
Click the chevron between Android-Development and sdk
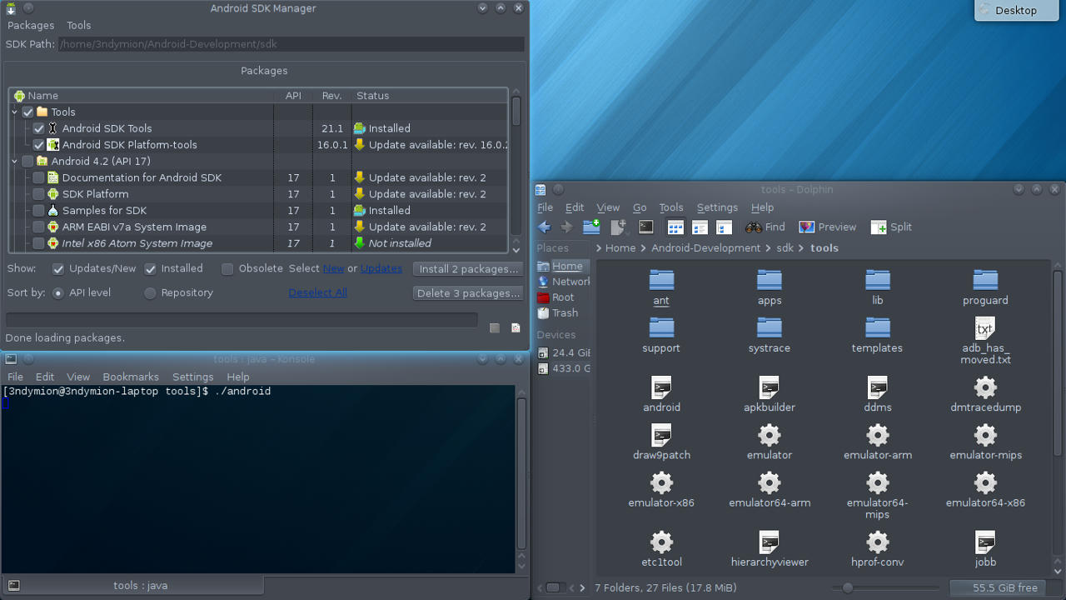click(x=768, y=248)
